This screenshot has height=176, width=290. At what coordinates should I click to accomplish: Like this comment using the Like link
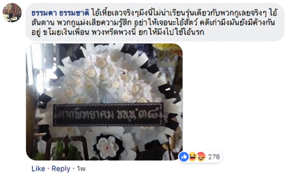[x=38, y=169]
